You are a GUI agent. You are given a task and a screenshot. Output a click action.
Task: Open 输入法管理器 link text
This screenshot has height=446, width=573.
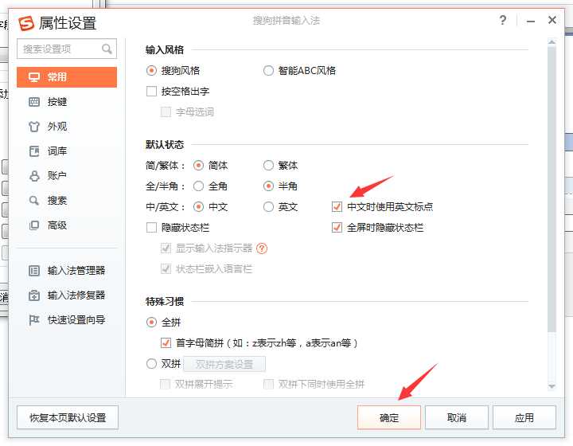(76, 271)
